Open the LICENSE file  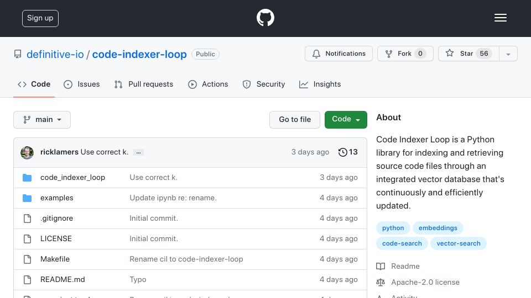click(x=56, y=238)
